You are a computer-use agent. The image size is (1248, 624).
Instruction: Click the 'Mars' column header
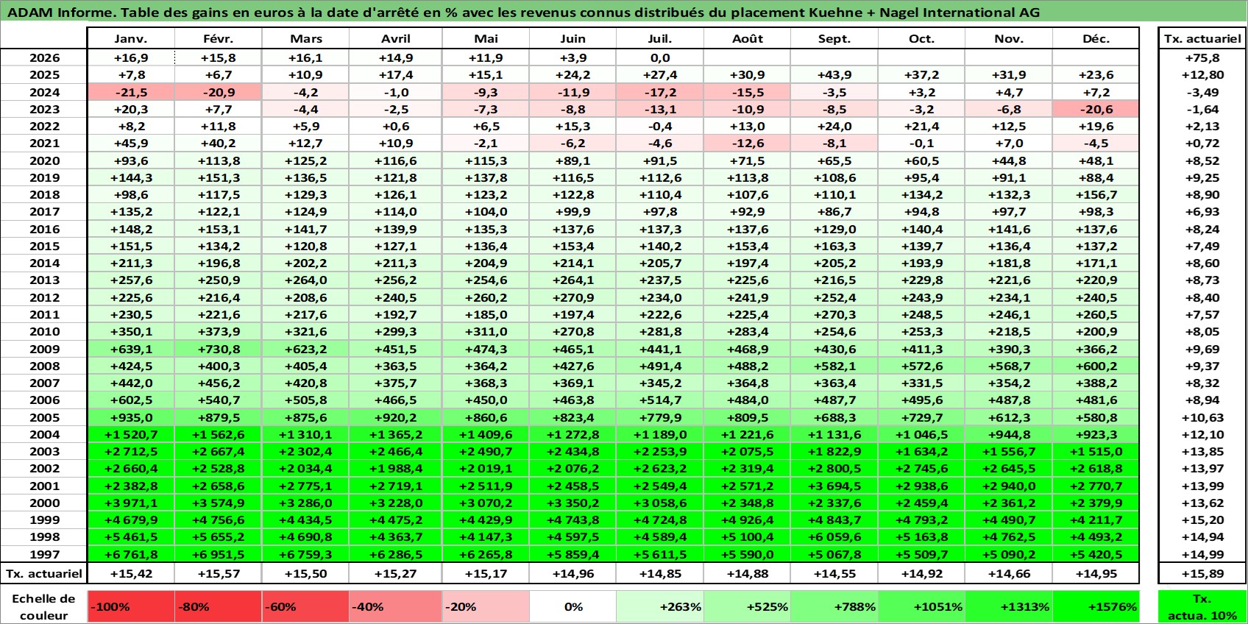click(x=305, y=38)
